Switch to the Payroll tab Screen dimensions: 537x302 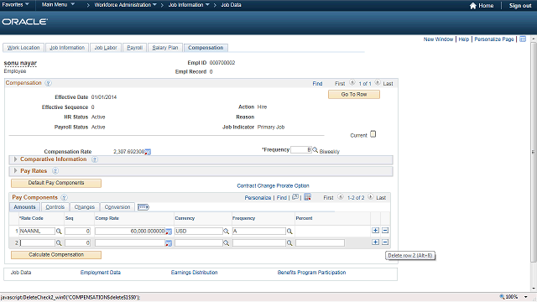pyautogui.click(x=134, y=48)
